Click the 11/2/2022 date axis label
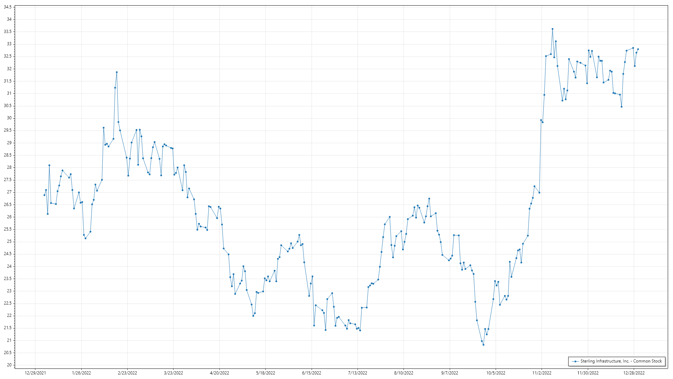This screenshot has width=673, height=379. 542,373
